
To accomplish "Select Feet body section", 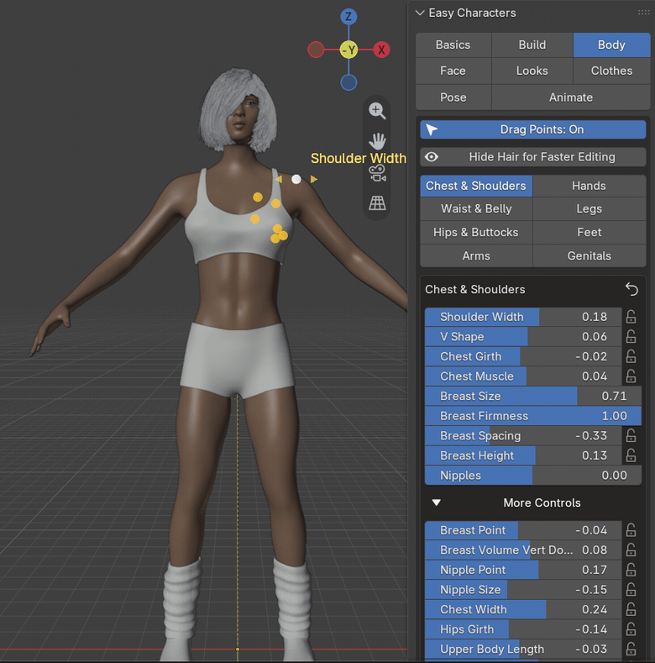I will pyautogui.click(x=589, y=233).
